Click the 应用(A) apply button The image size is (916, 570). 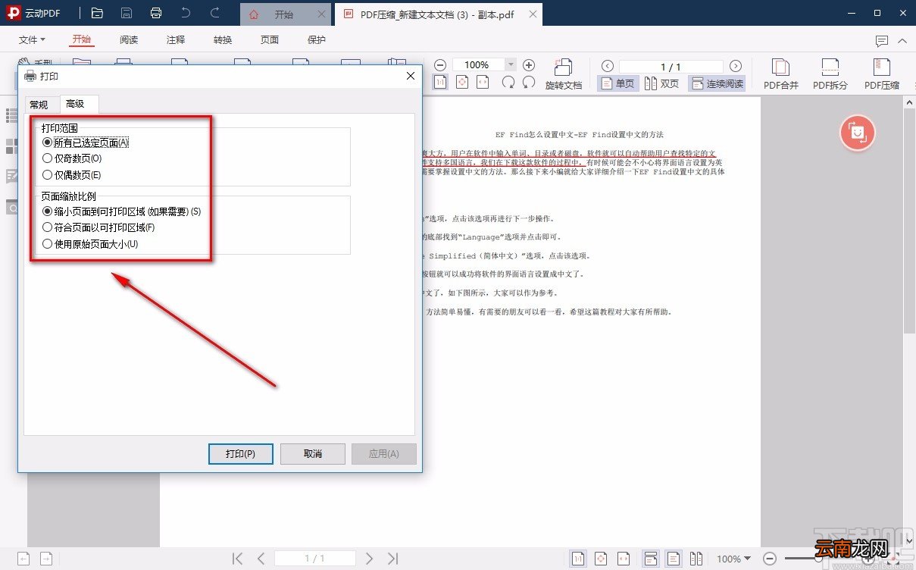[384, 453]
